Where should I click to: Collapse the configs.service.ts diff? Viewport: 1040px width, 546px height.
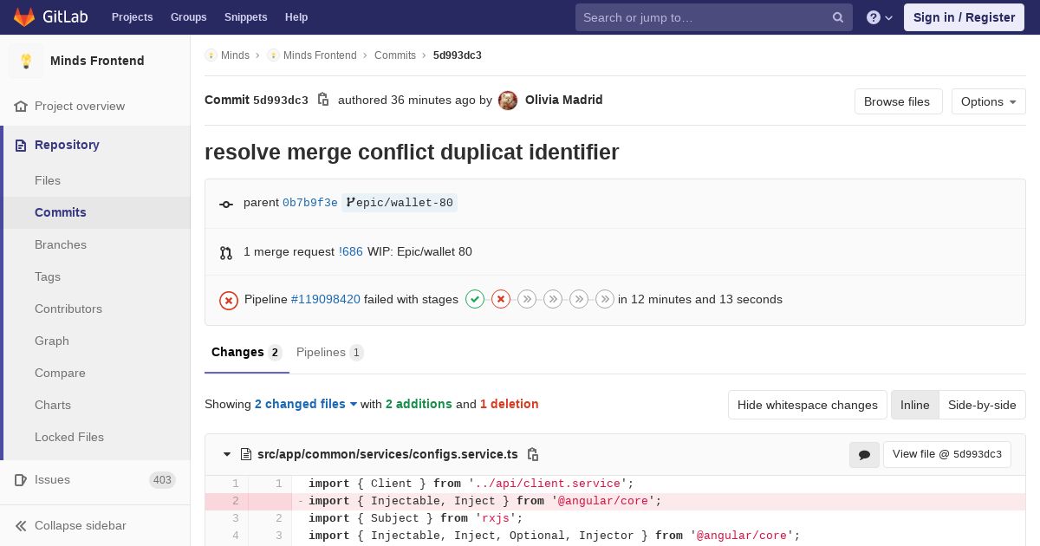[227, 454]
